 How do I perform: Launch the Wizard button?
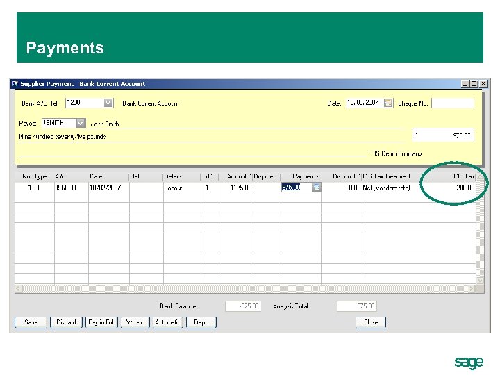coord(135,322)
